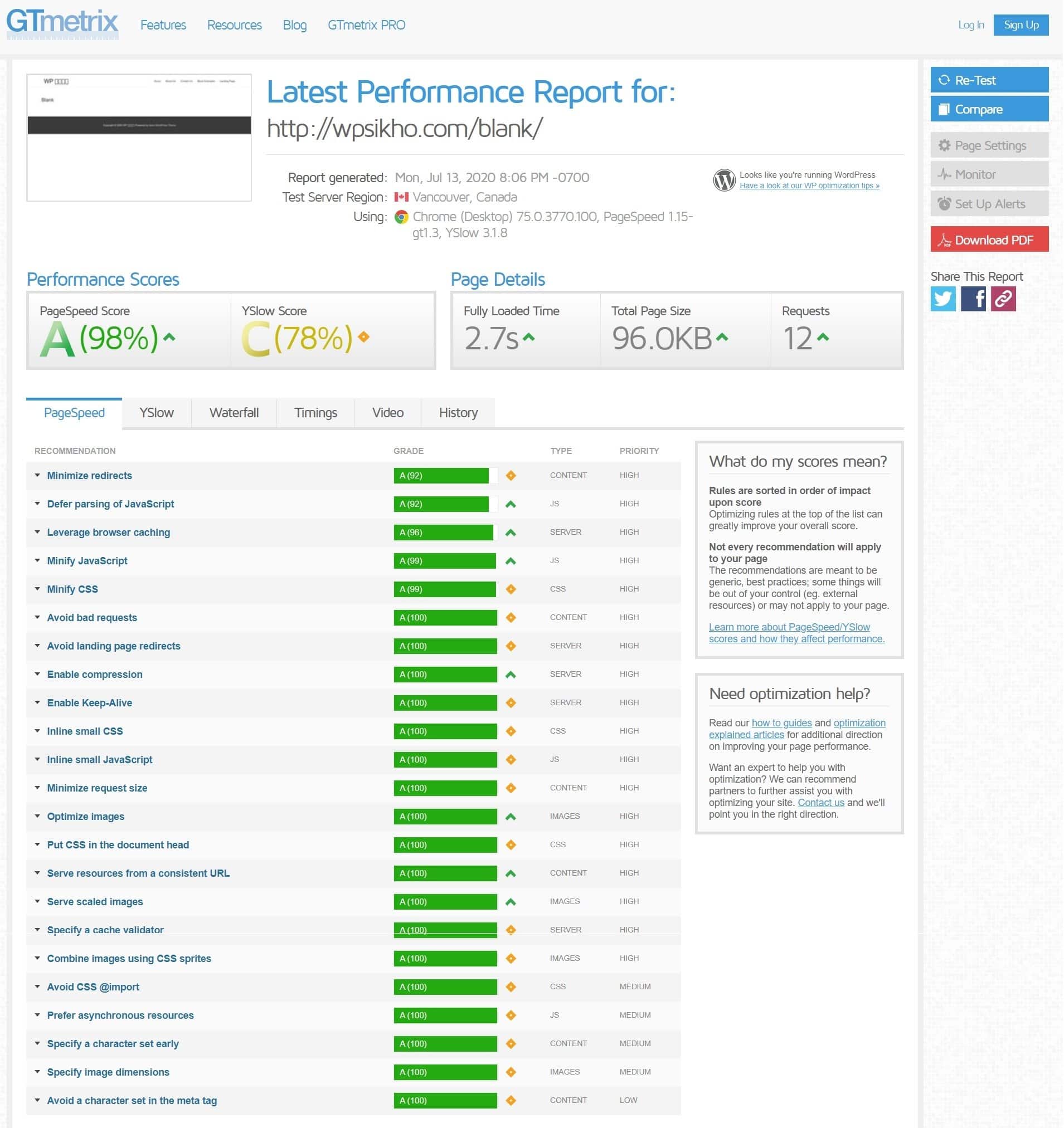Open Resources in top navigation
The image size is (1064, 1128).
pos(235,25)
